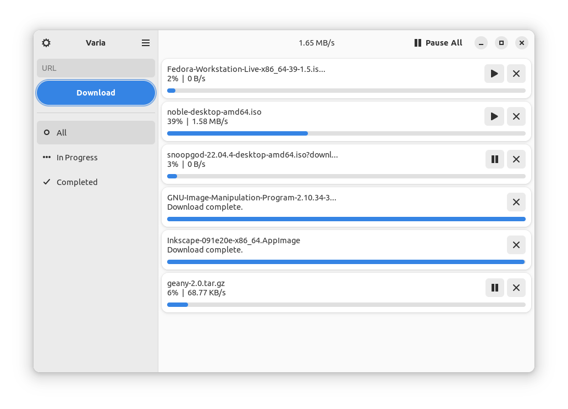Open Varia preferences via the gear icon
This screenshot has height=409, width=568.
coord(46,43)
